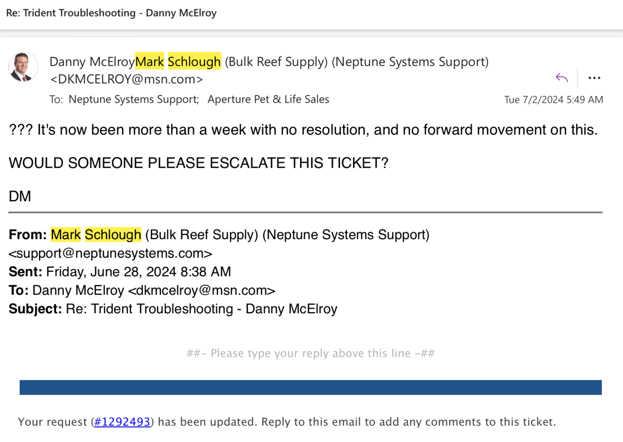The width and height of the screenshot is (623, 442).
Task: Click the reply arrow icon
Action: coord(561,78)
